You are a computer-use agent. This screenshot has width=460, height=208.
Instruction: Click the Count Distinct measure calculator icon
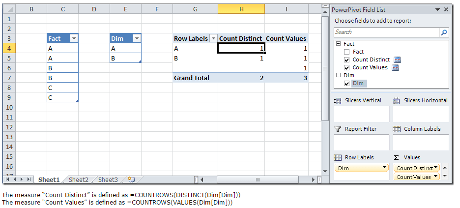click(x=398, y=60)
